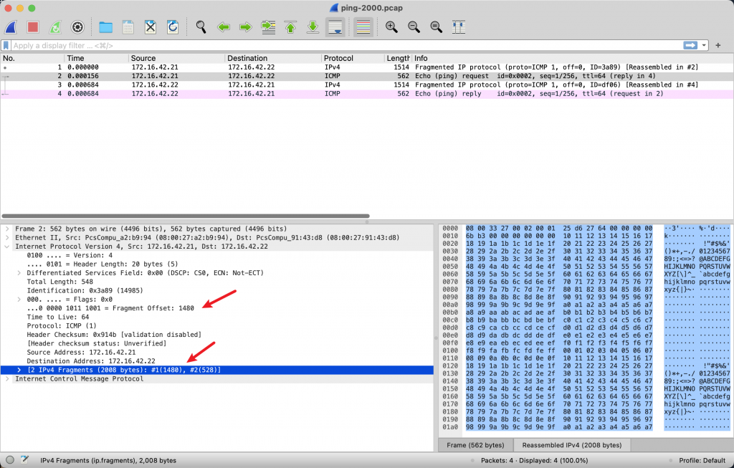Expand the Ethernet II section
The height and width of the screenshot is (468, 734).
tap(8, 237)
